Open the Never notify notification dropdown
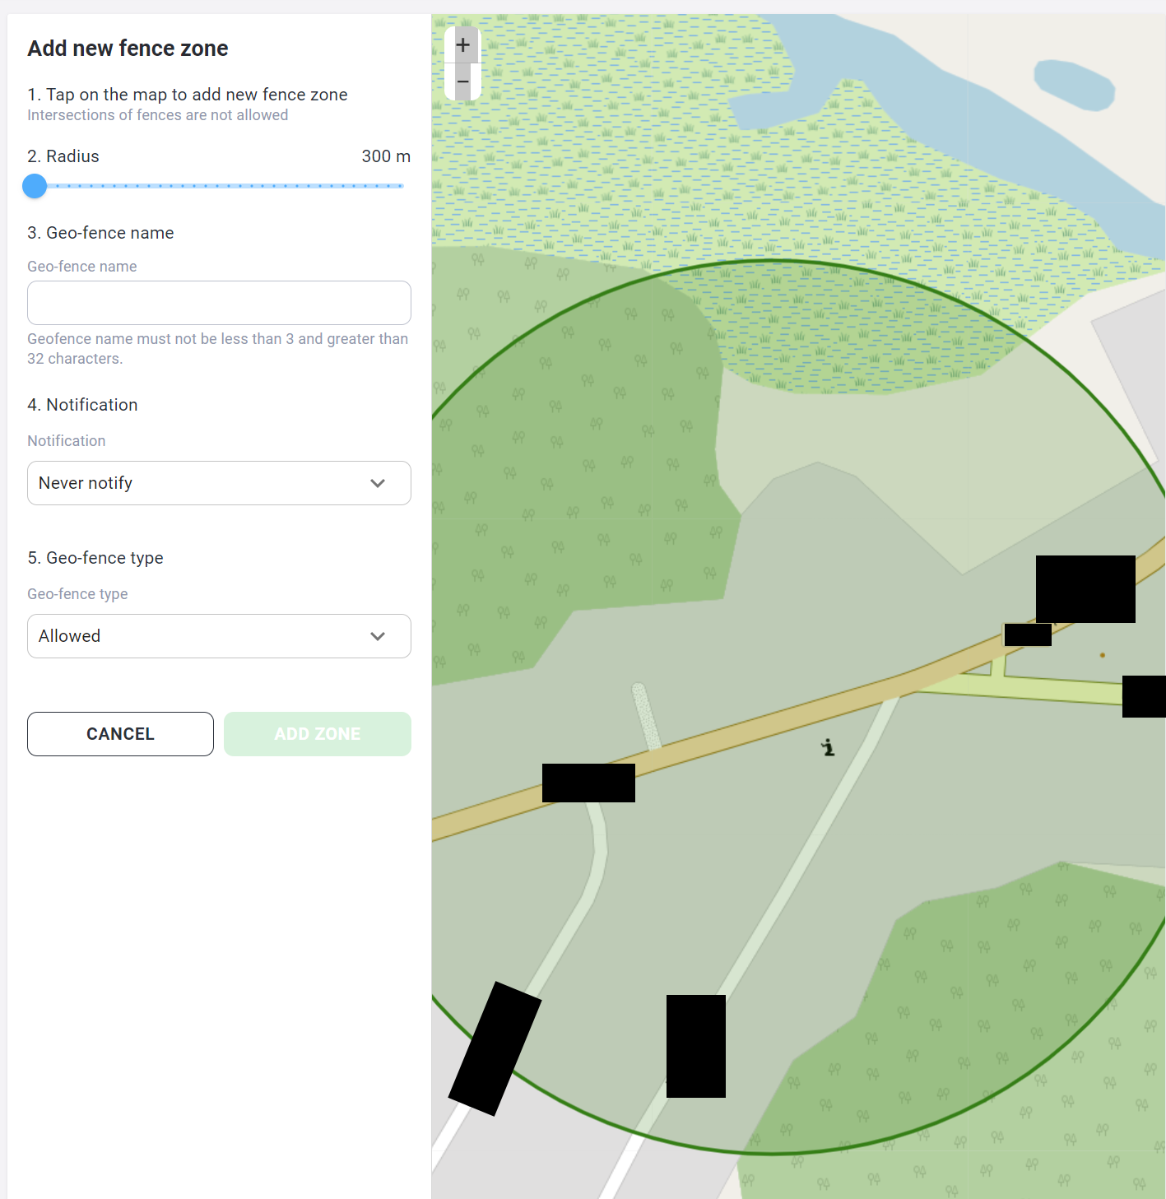This screenshot has height=1199, width=1166. pos(219,483)
